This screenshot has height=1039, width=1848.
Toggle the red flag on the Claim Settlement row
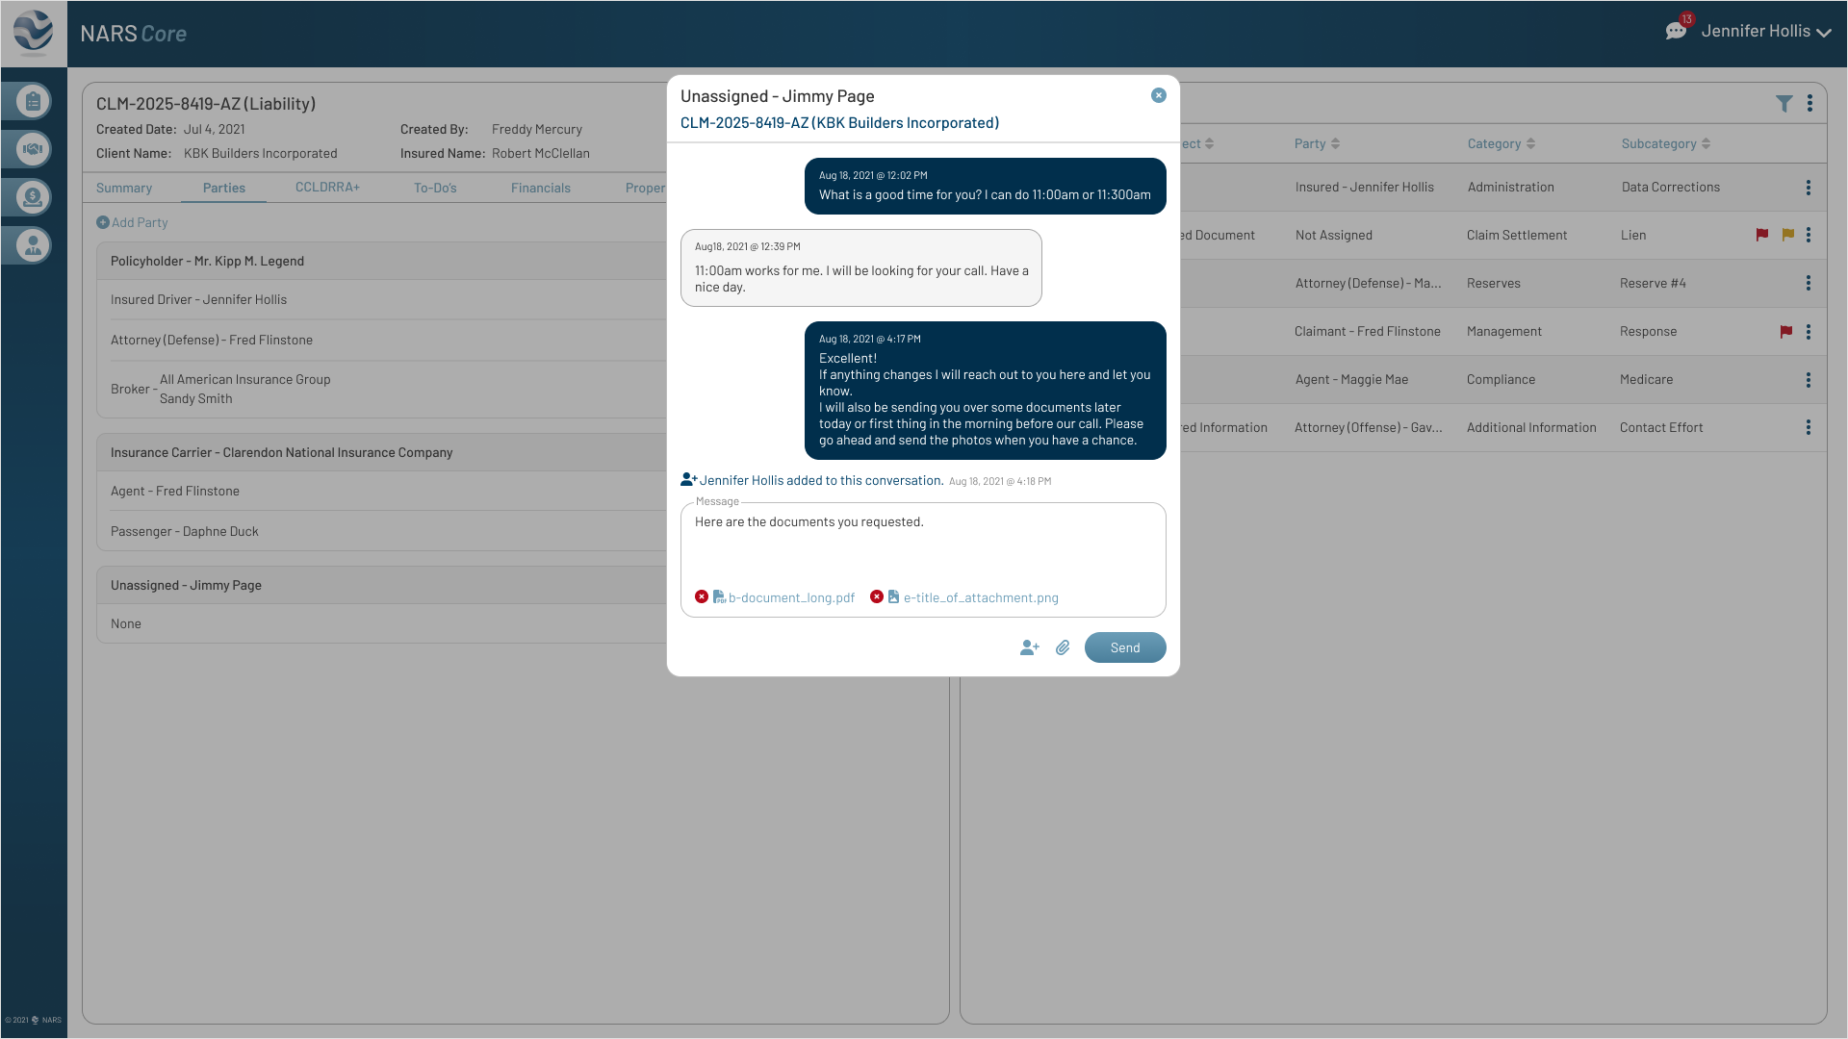tap(1762, 235)
